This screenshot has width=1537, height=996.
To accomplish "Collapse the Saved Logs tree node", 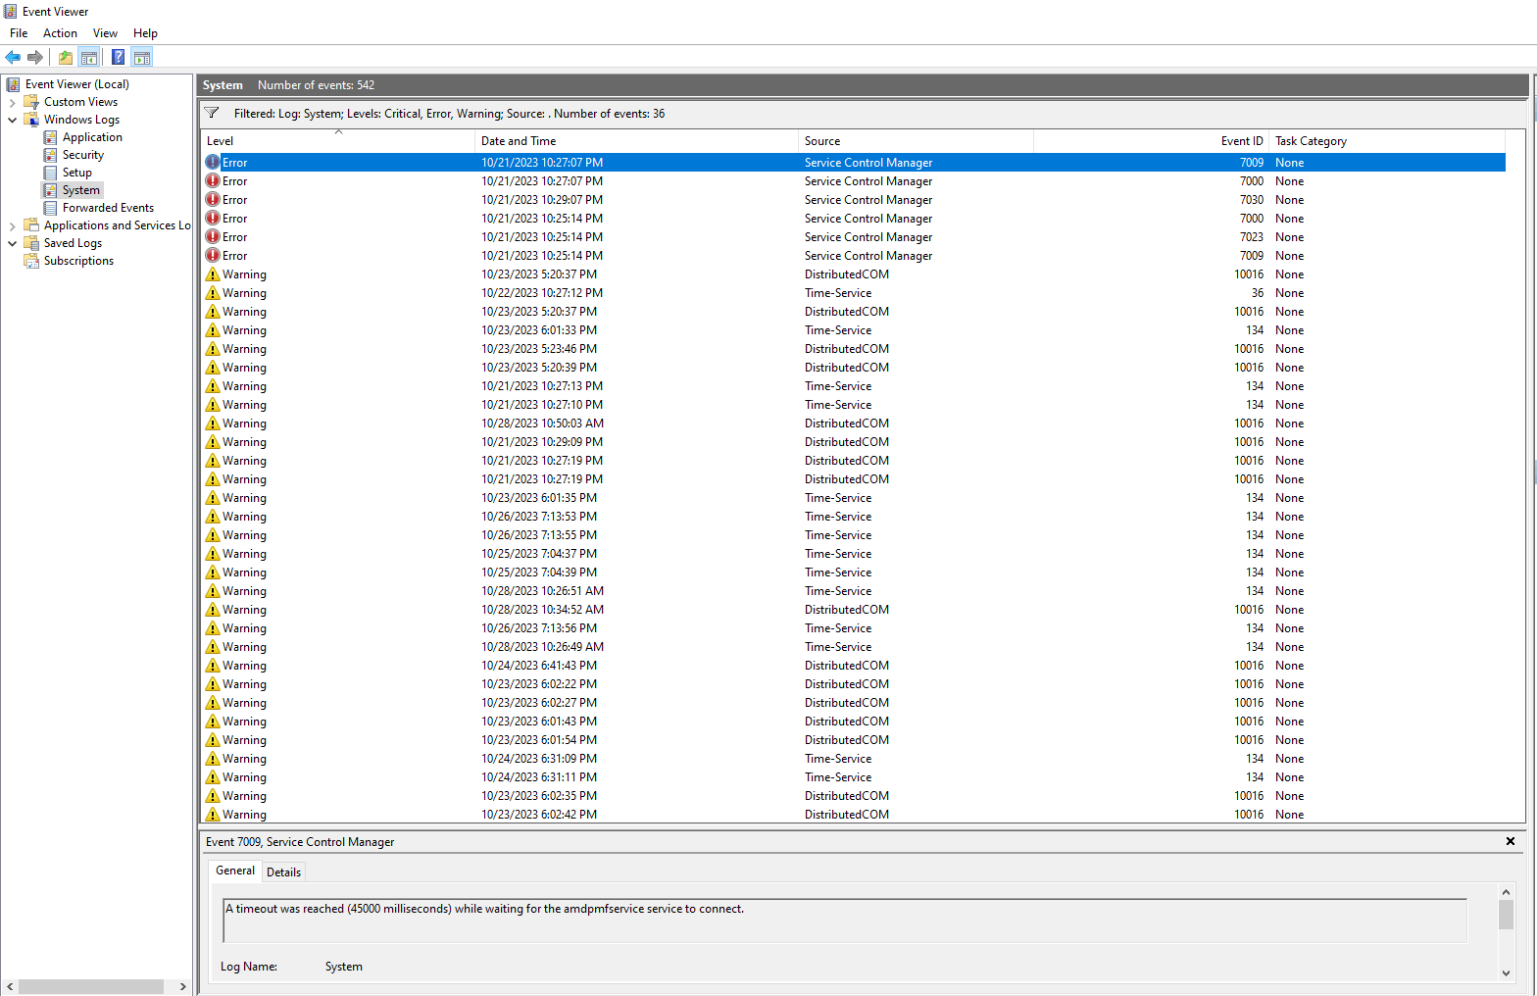I will click(x=12, y=243).
